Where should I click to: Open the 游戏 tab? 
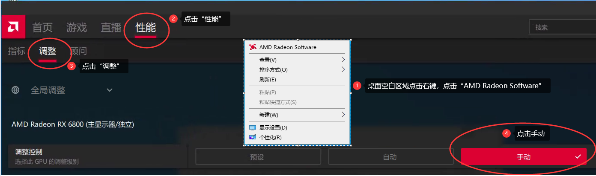(77, 28)
